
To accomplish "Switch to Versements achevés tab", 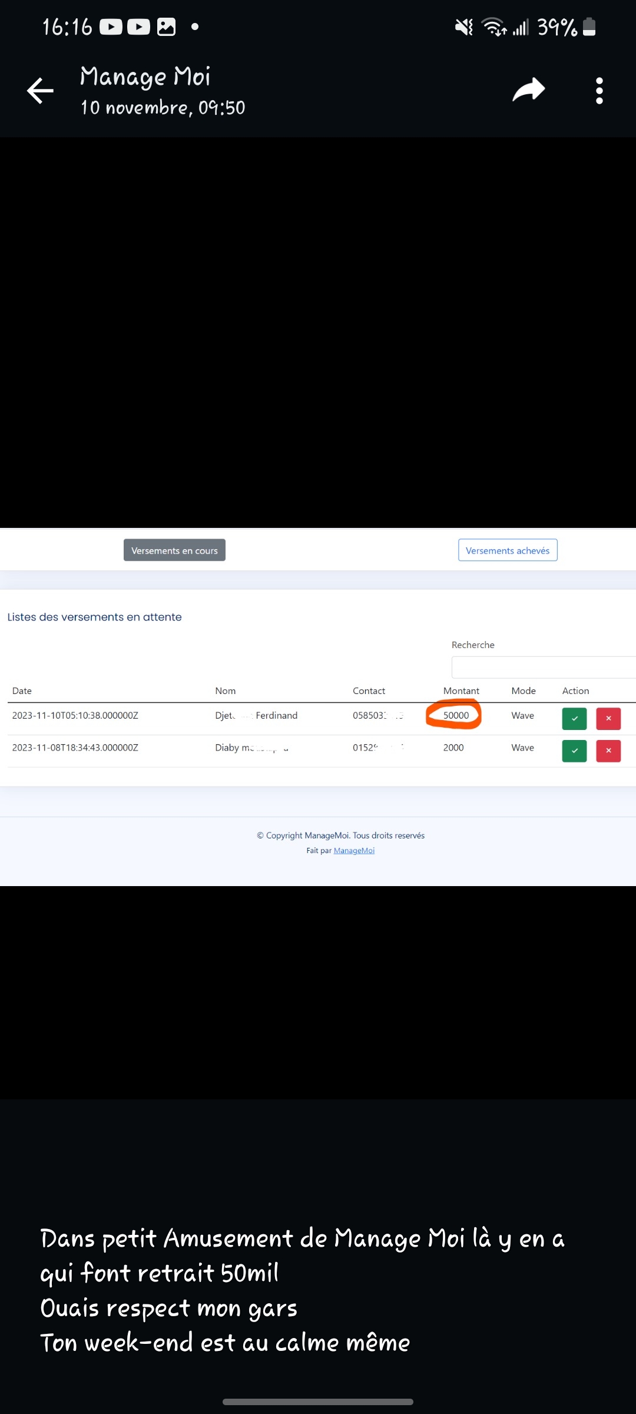I will (x=508, y=550).
